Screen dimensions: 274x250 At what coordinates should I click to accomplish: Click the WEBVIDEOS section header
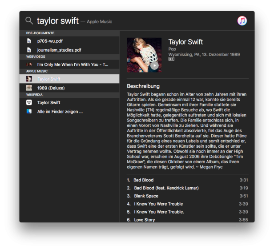tap(69, 57)
